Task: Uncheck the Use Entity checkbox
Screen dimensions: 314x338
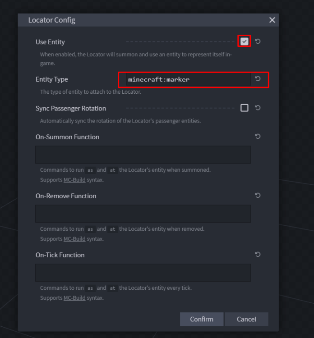Action: (x=244, y=41)
